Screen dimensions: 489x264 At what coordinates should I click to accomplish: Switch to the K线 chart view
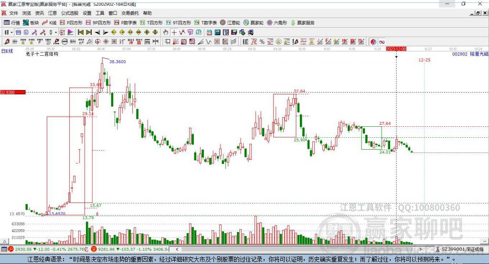click(x=49, y=23)
